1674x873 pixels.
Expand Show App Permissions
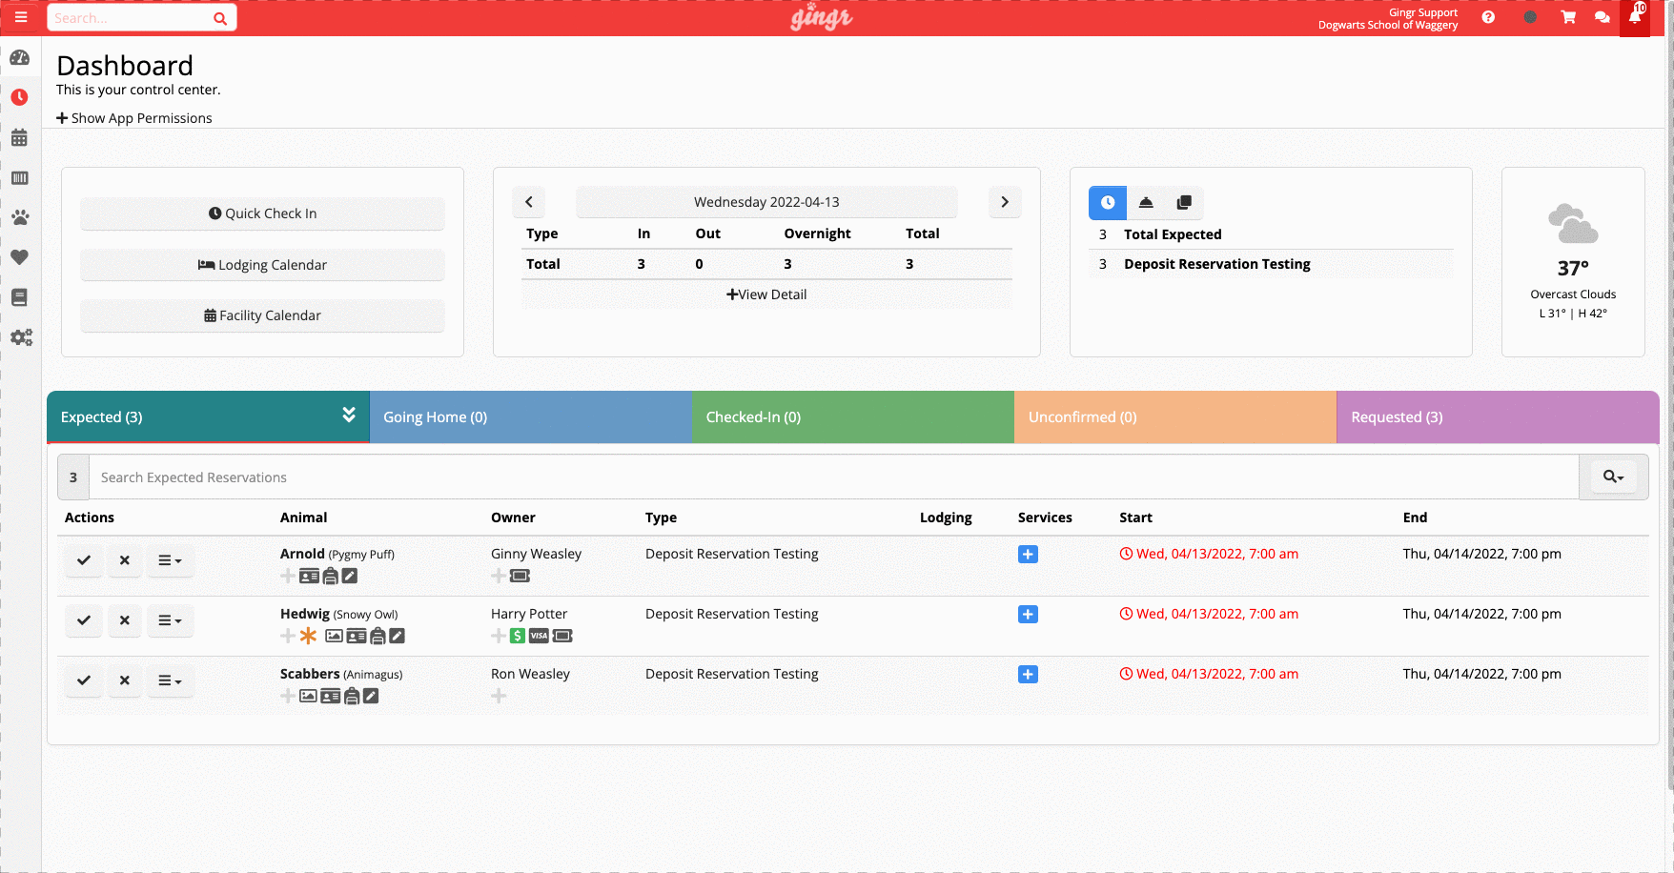pos(134,118)
